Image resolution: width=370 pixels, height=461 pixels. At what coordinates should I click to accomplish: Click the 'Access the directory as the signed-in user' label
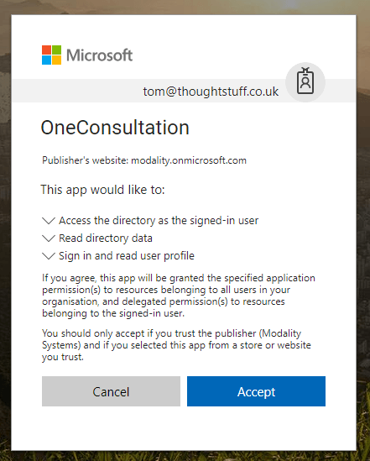point(159,221)
